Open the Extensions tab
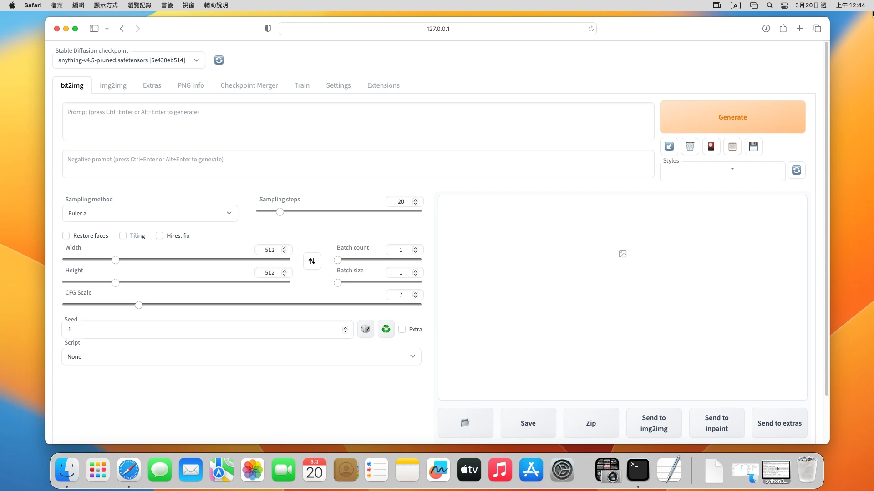The width and height of the screenshot is (874, 491). click(x=383, y=85)
